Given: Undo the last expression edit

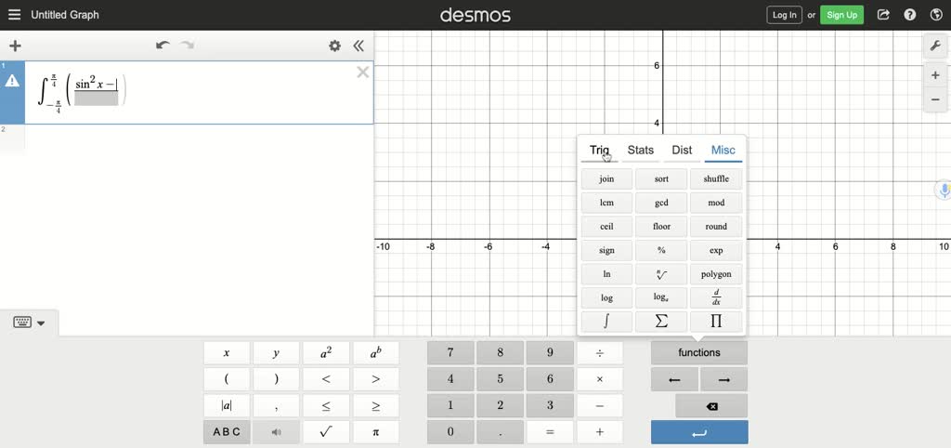Looking at the screenshot, I should (x=163, y=46).
